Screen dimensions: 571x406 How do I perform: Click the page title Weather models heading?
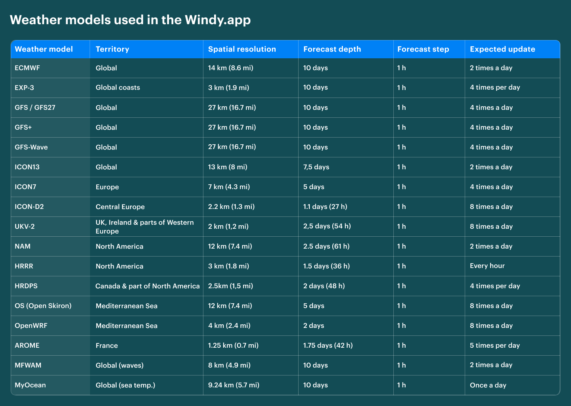(130, 20)
